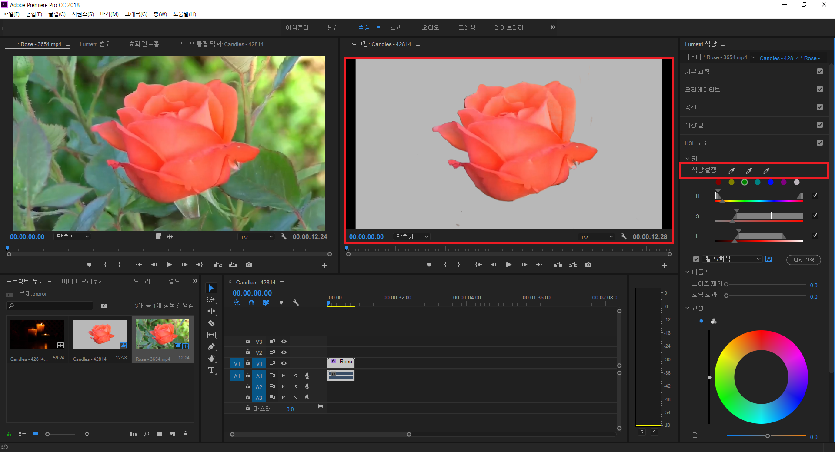Open the 시퀀스(S) menu
This screenshot has width=835, height=452.
(x=83, y=14)
